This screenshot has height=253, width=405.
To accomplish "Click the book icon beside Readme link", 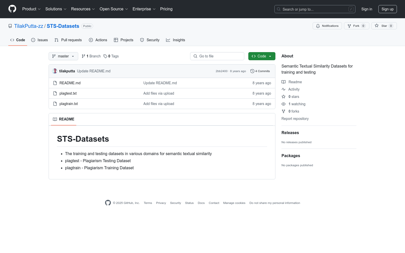I will 283,82.
